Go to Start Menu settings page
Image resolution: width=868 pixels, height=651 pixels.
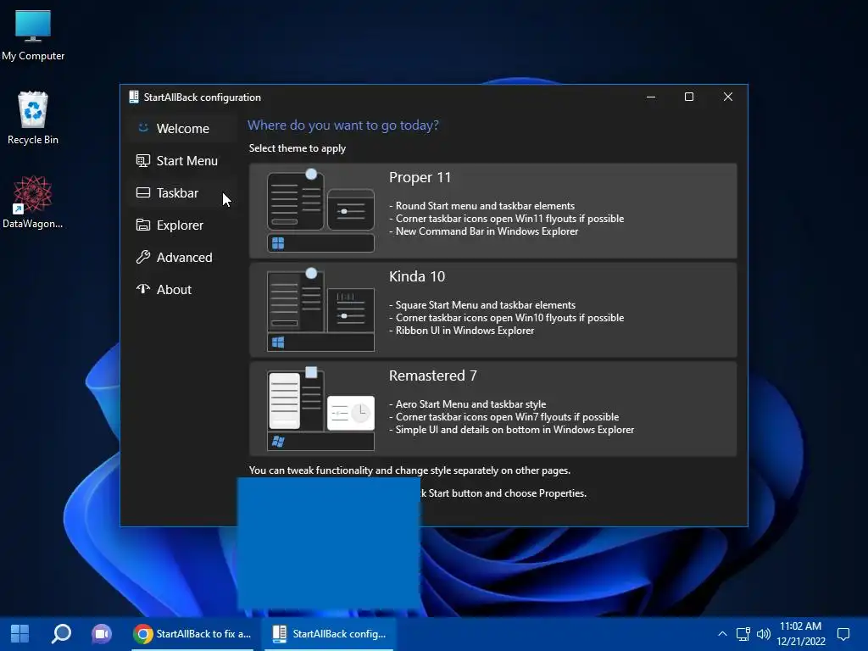pyautogui.click(x=182, y=160)
